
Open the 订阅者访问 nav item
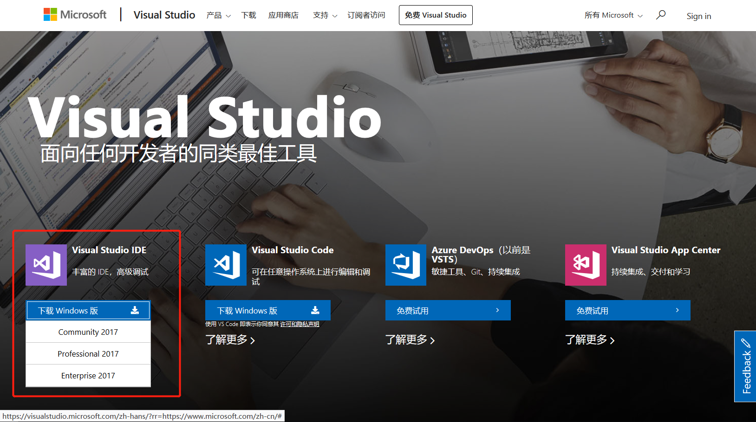[366, 15]
